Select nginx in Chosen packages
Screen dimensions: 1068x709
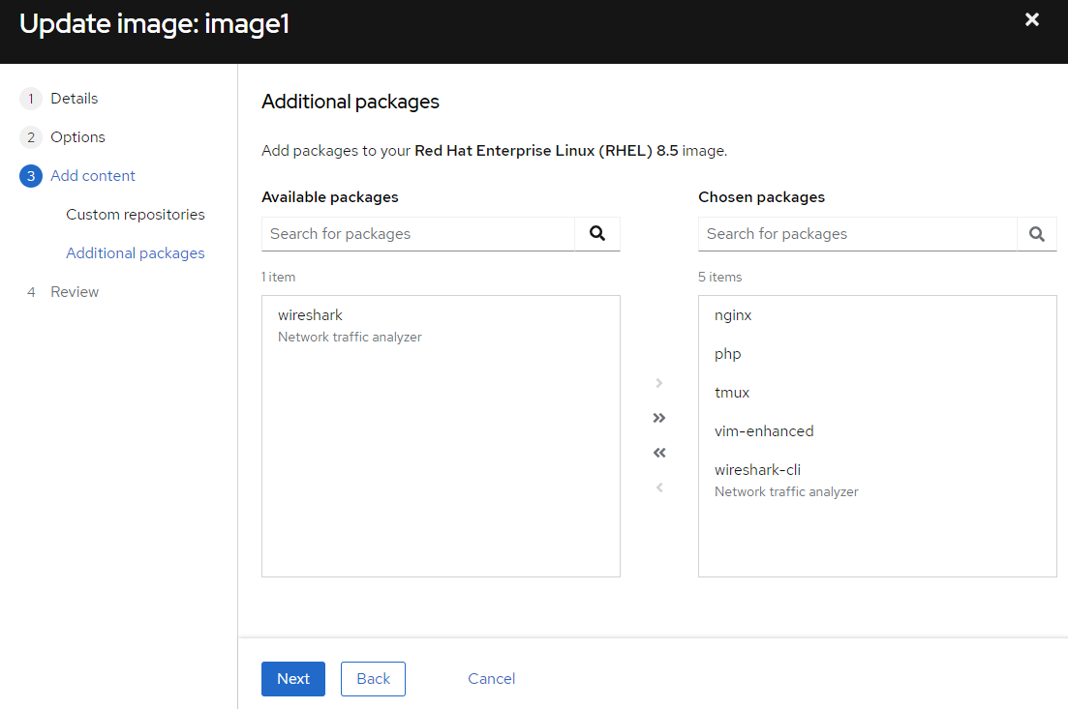click(x=733, y=315)
